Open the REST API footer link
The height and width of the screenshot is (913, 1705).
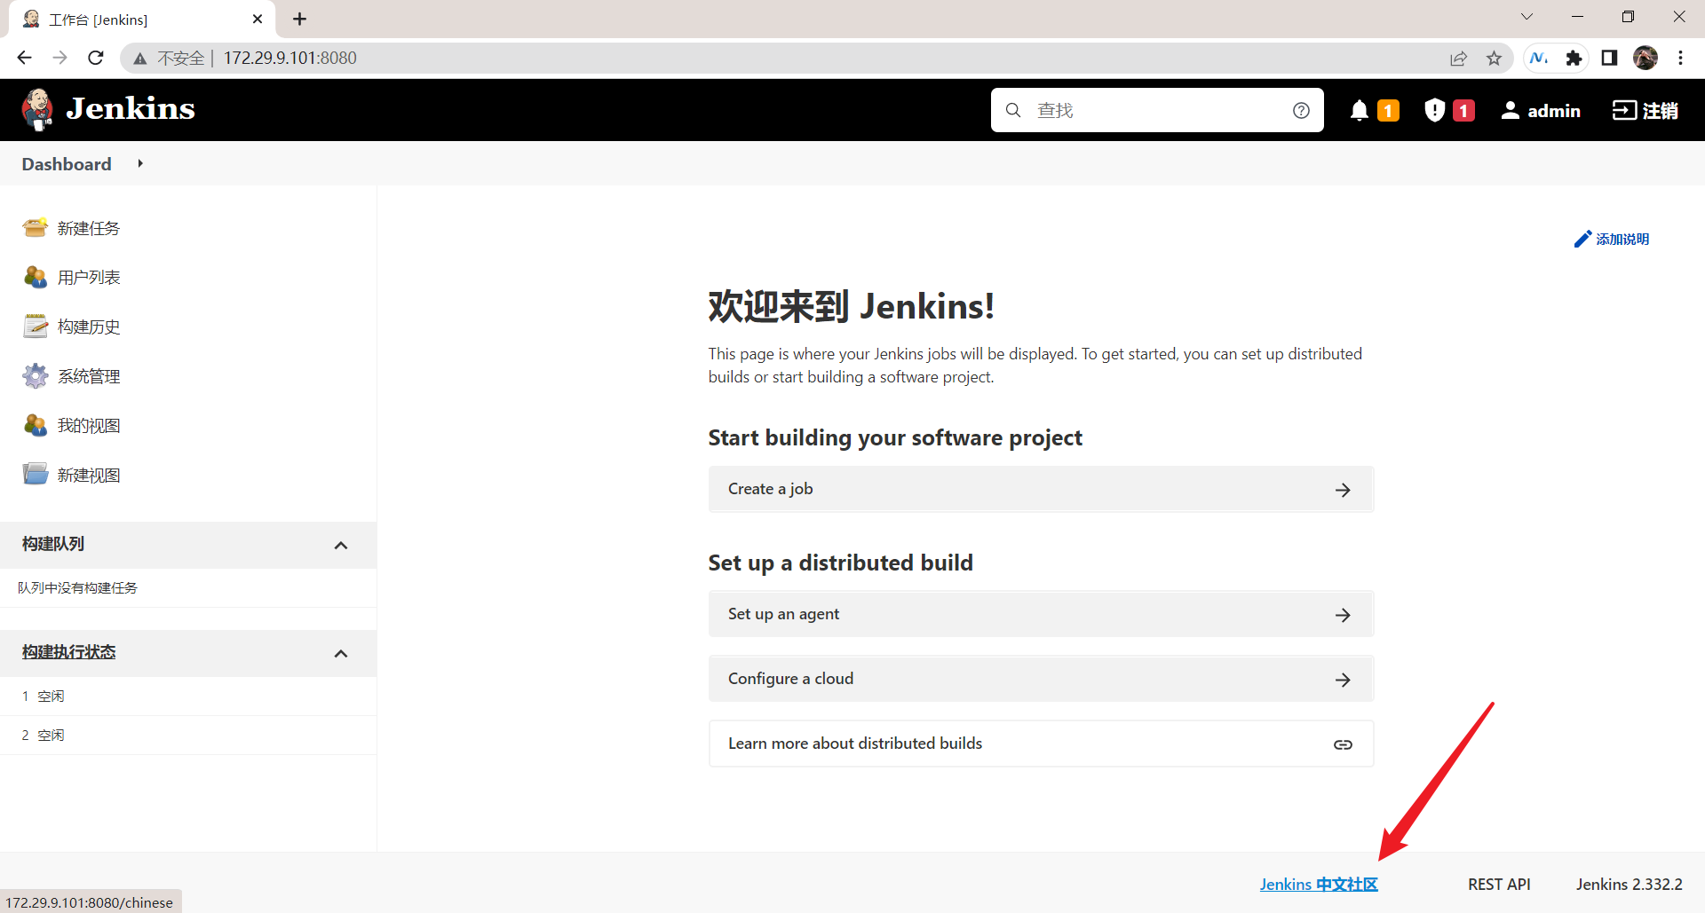(x=1499, y=884)
